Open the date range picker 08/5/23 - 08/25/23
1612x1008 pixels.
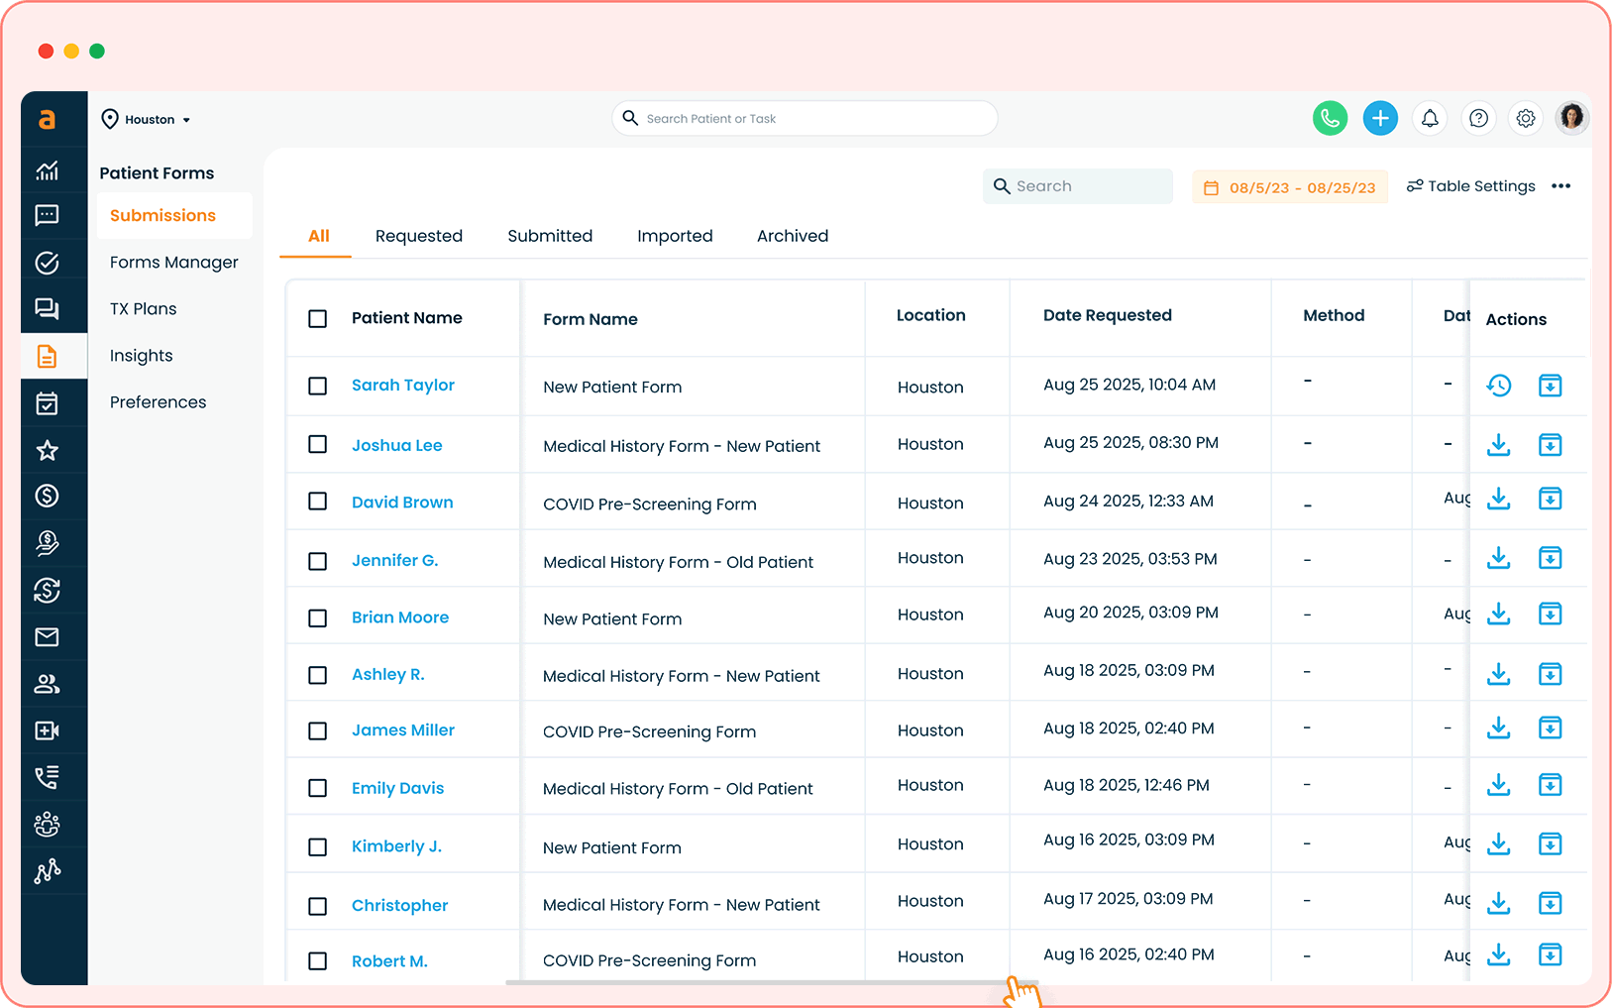[1289, 187]
